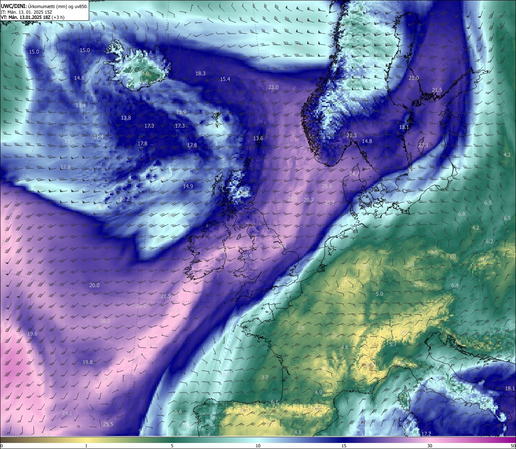Click the 11.9 value on the map
This screenshot has width=516, height=449.
(x=181, y=112)
